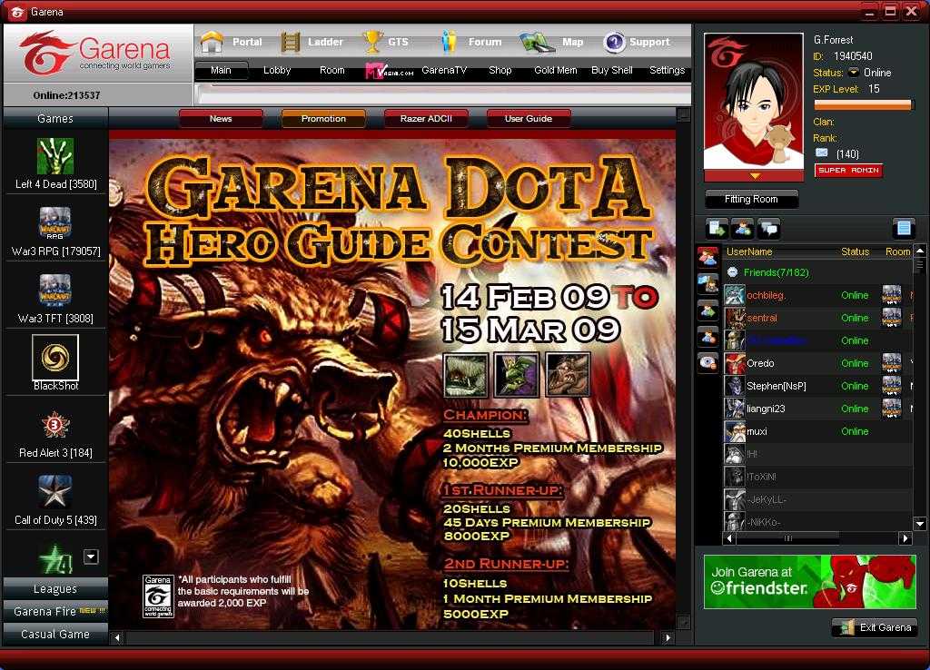This screenshot has width=930, height=670.
Task: Click the blue list view icon
Action: tap(904, 228)
